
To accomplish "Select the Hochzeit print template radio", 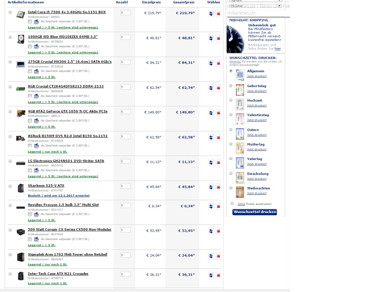I will [x=231, y=100].
